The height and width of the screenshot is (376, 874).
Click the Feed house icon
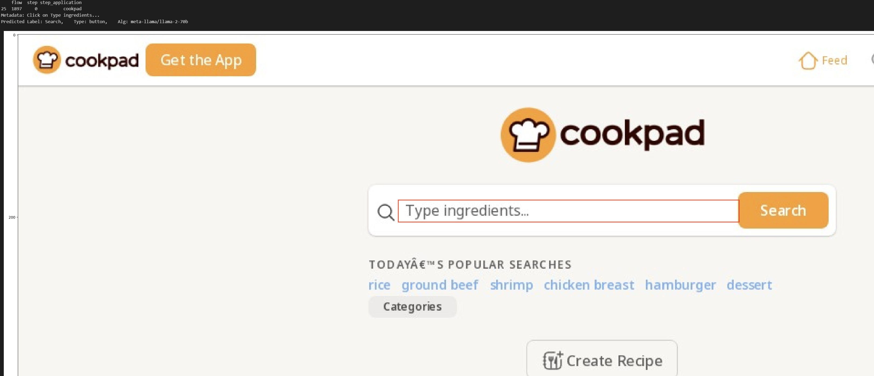(808, 61)
